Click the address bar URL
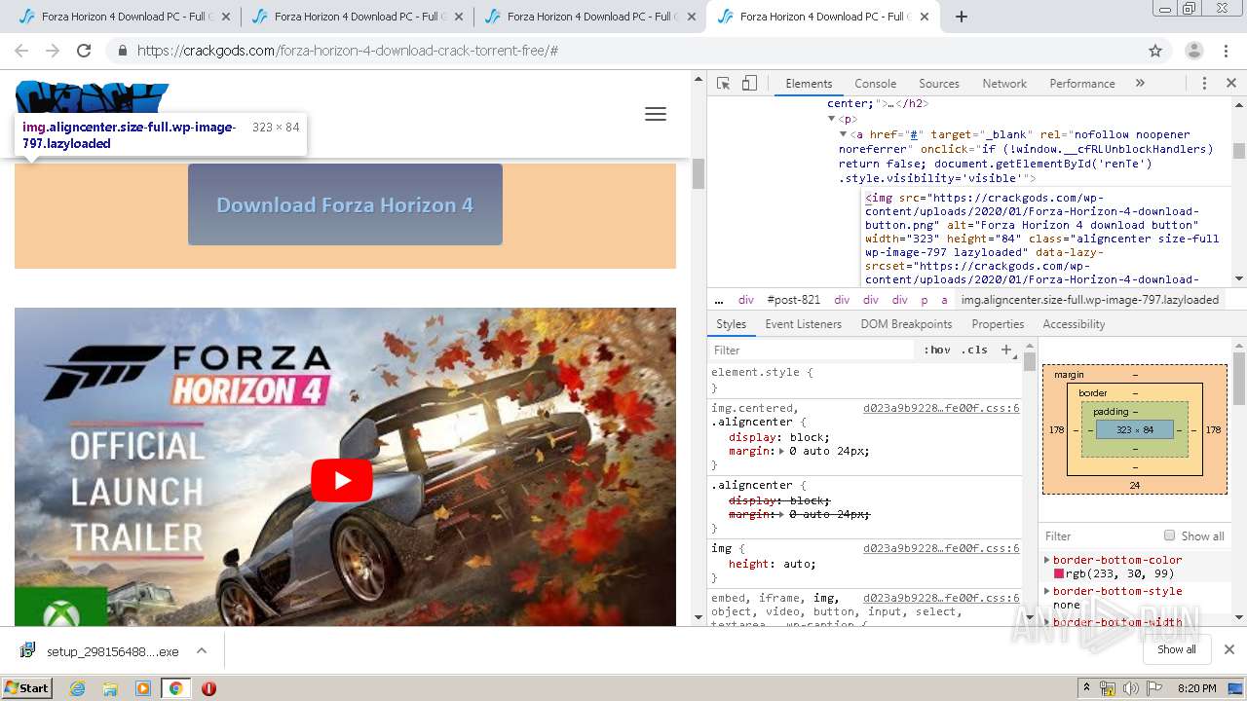This screenshot has width=1247, height=701. click(348, 51)
